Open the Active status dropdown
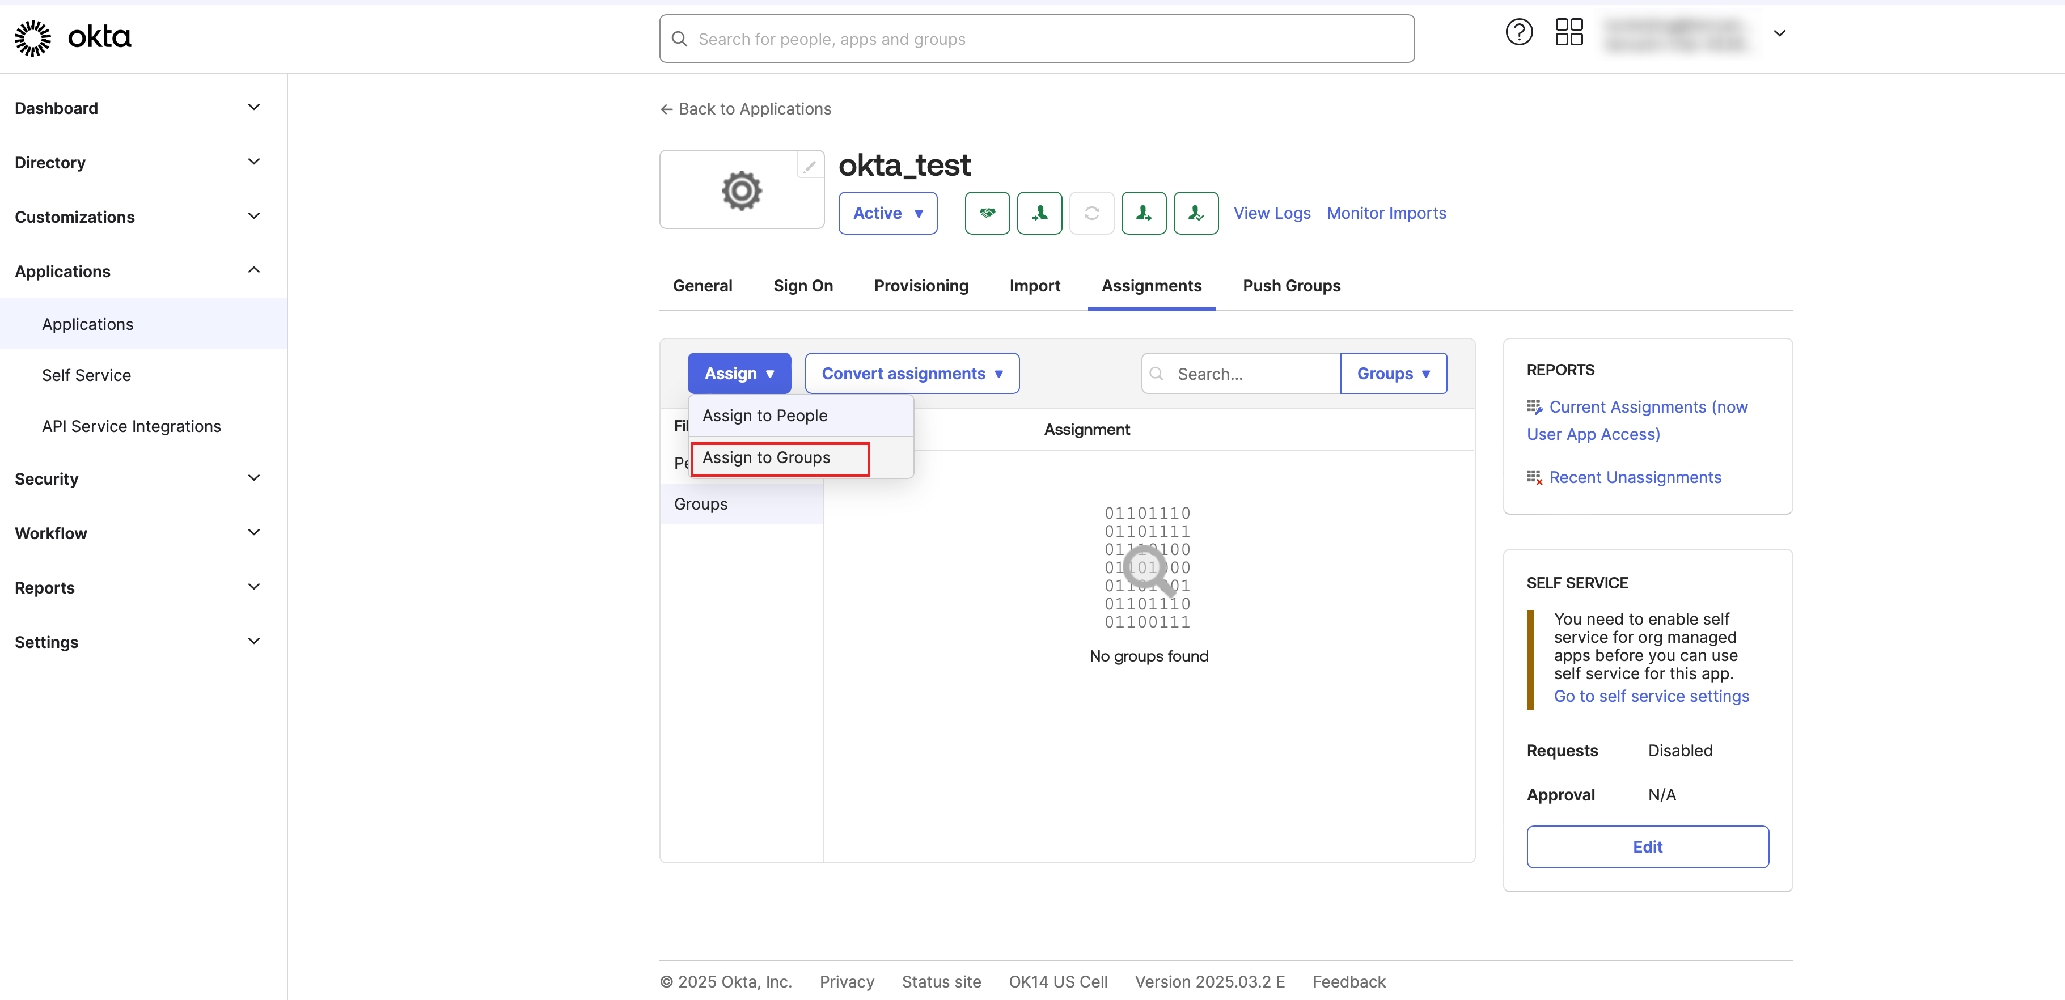 point(887,213)
